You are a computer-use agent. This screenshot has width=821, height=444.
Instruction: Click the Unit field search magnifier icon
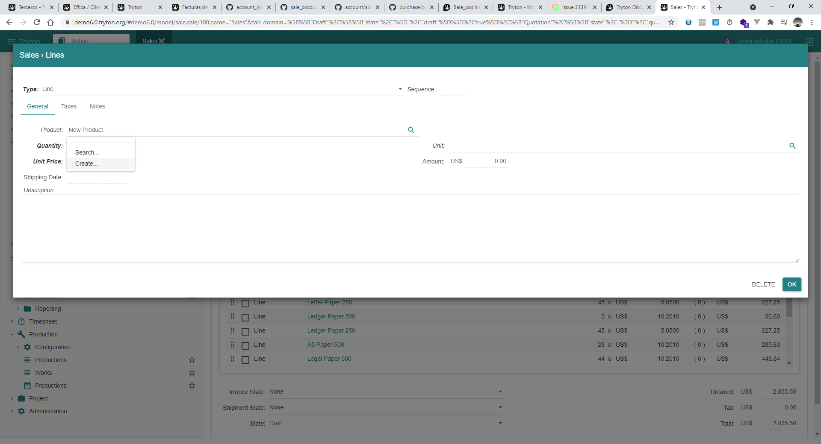792,146
